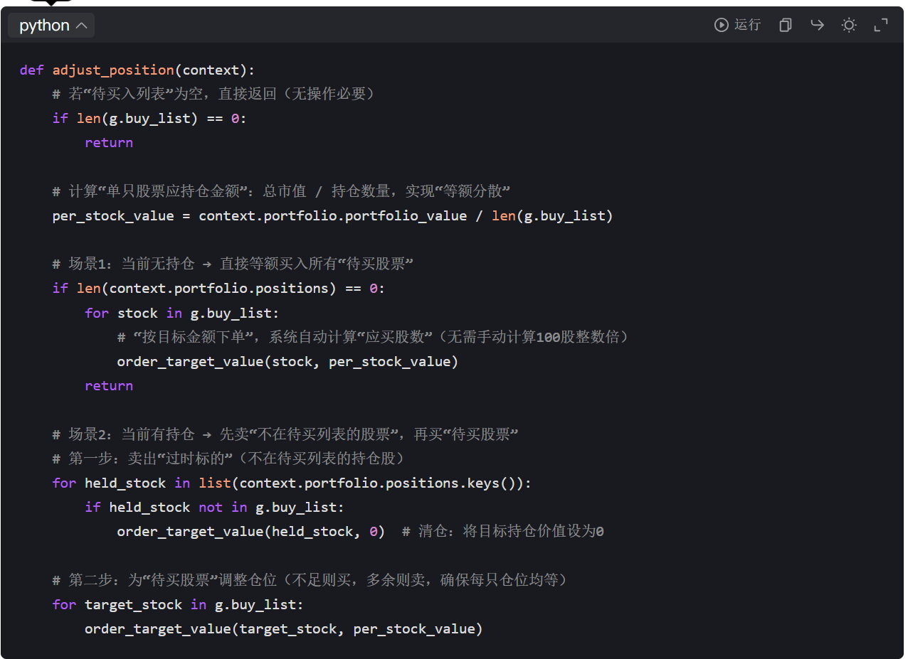
Task: Run the Python code block
Action: [738, 25]
